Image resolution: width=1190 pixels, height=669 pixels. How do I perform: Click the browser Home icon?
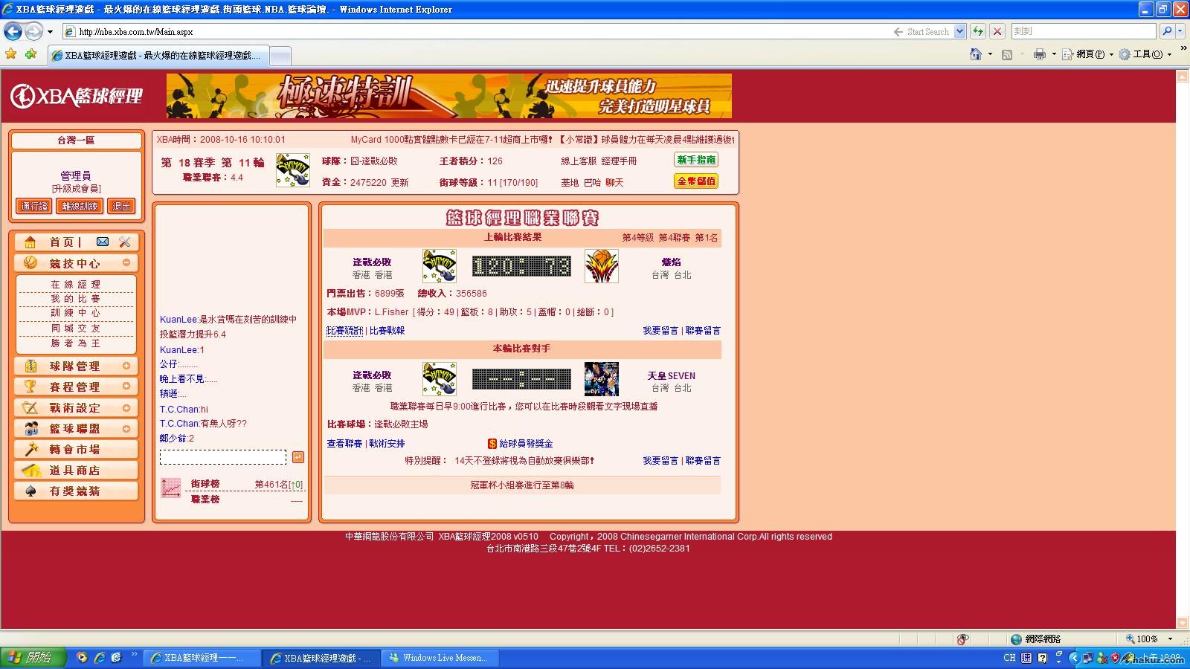(x=976, y=54)
